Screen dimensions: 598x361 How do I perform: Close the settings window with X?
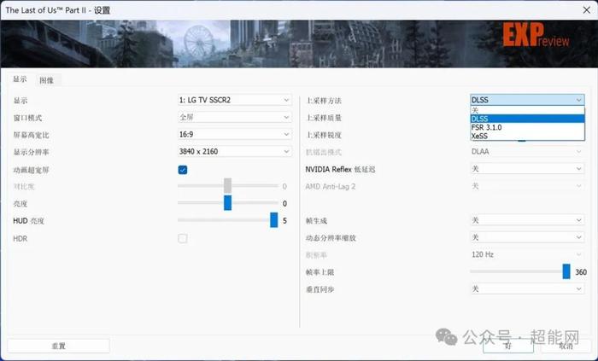click(x=587, y=10)
